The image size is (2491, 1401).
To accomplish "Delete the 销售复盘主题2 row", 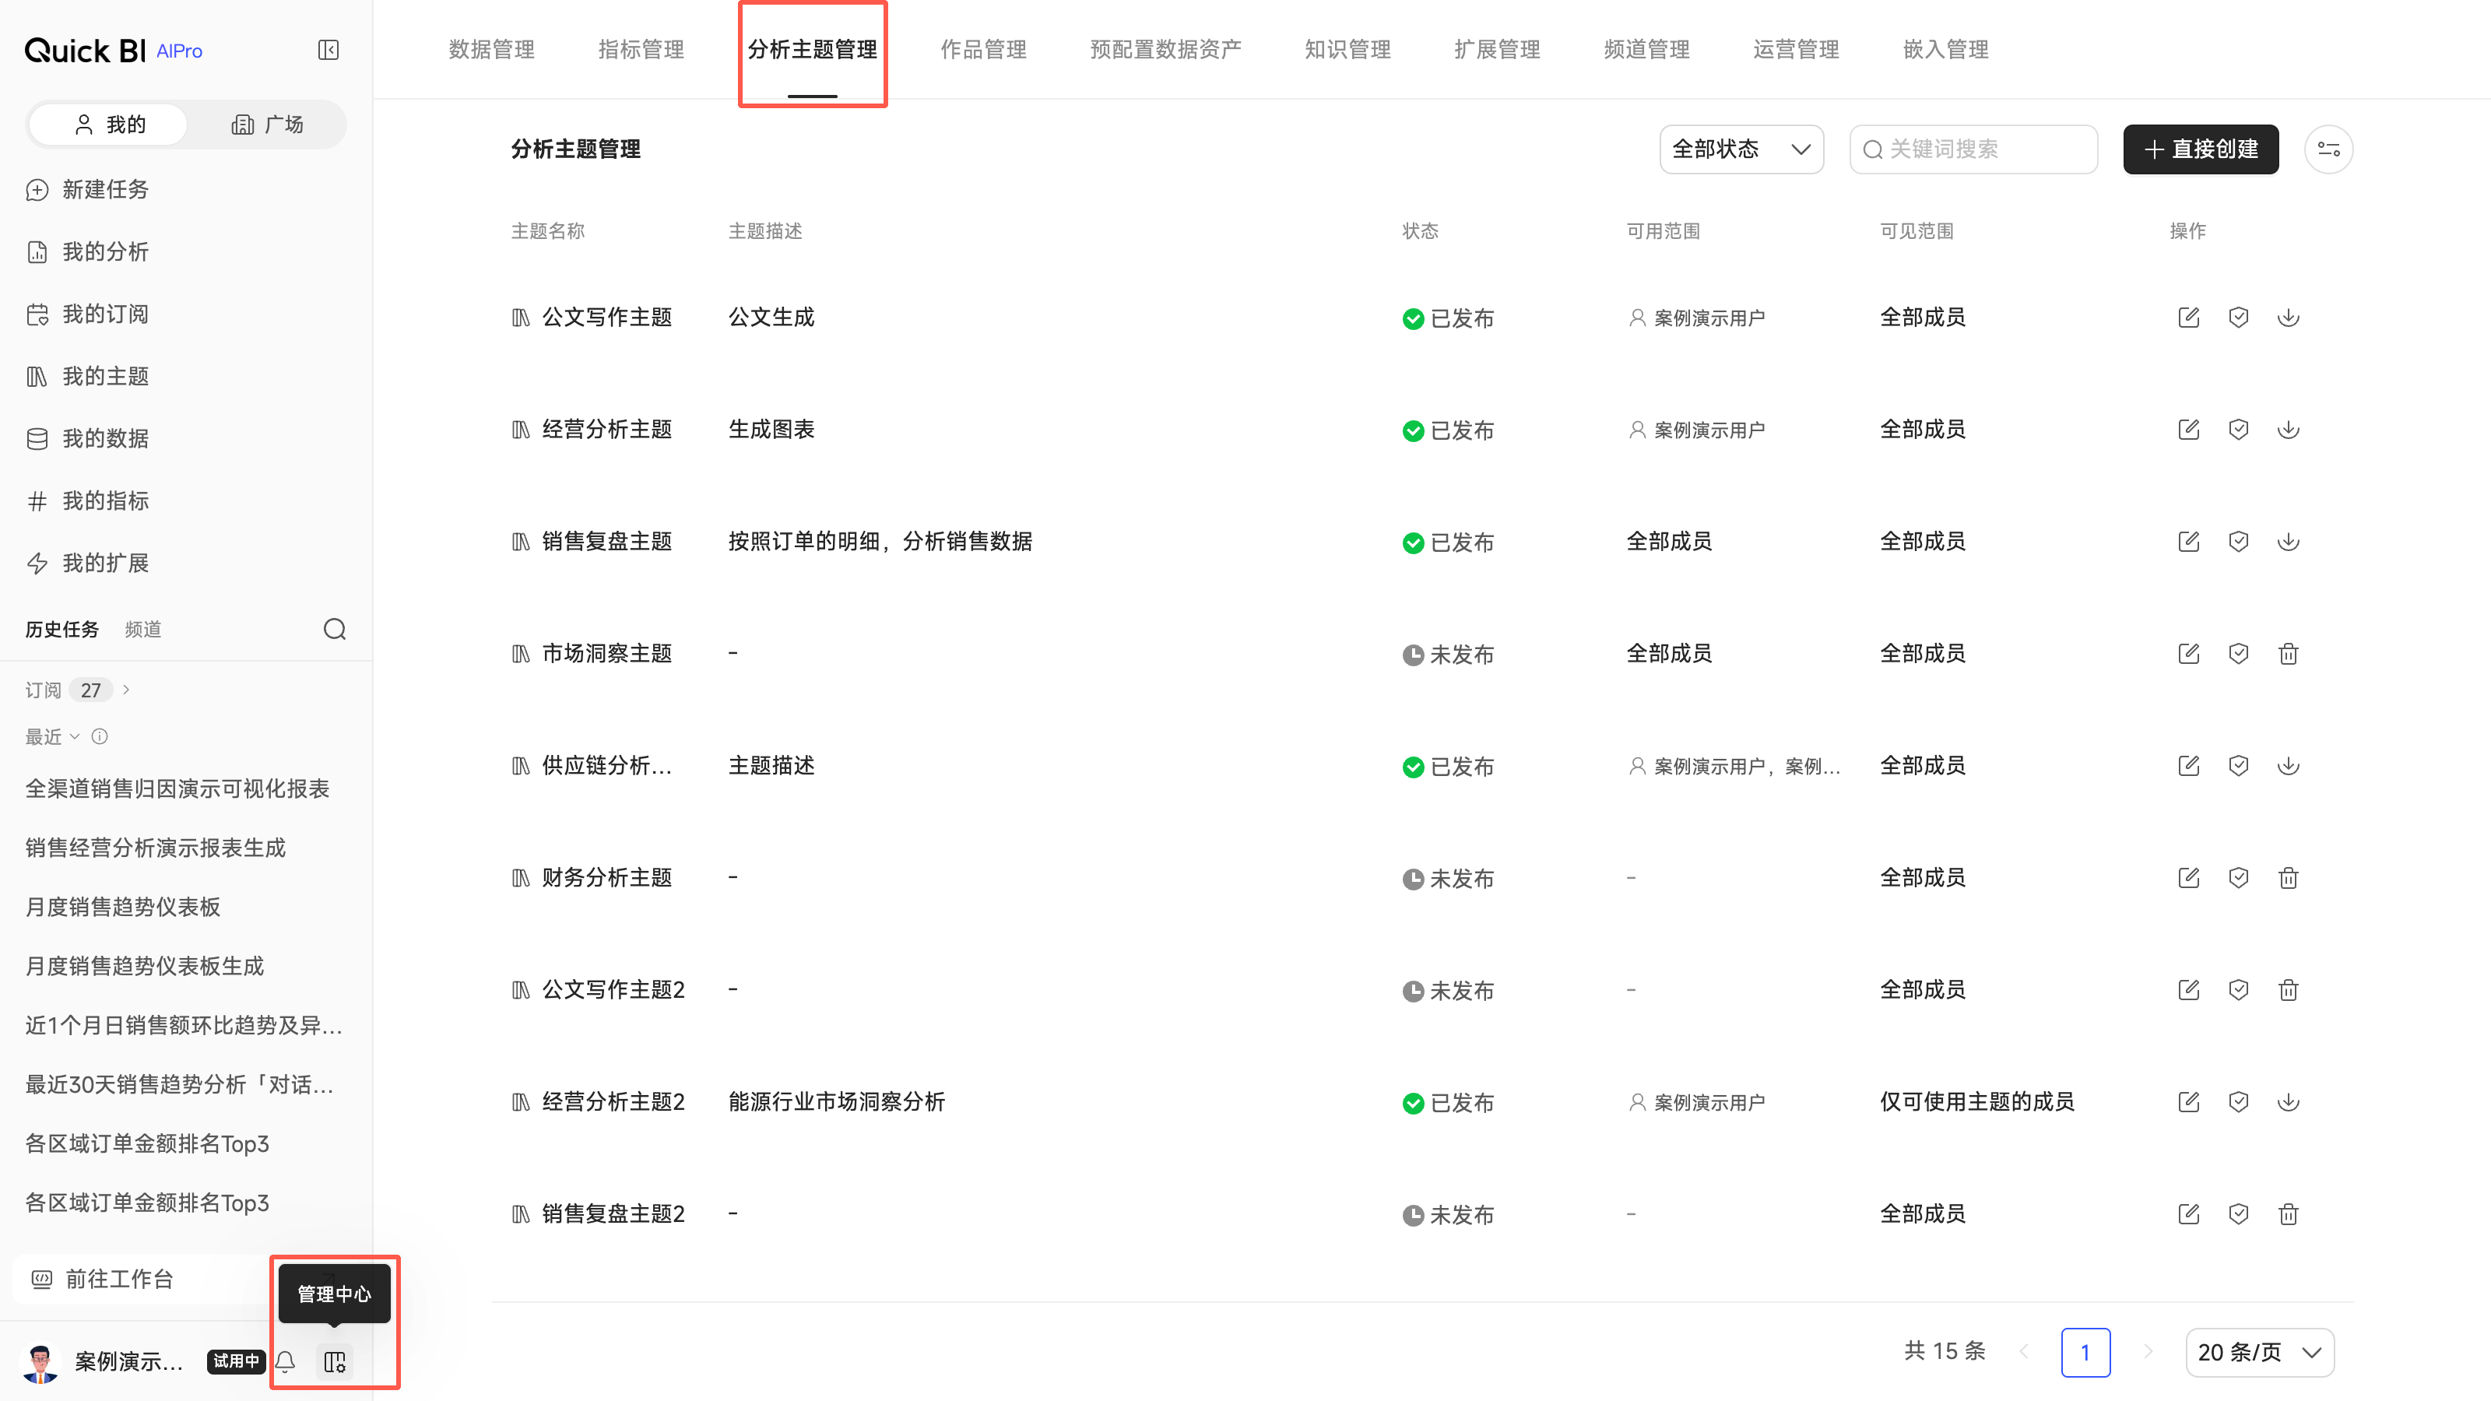I will (x=2288, y=1214).
